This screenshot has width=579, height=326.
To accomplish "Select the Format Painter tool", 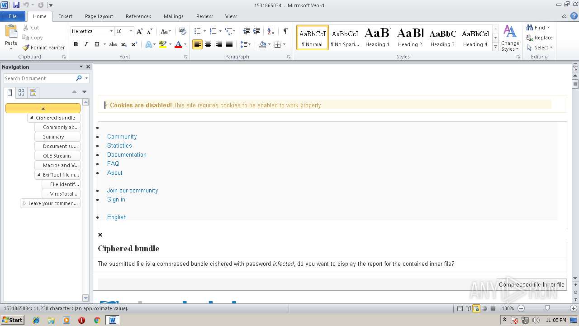I will (43, 48).
